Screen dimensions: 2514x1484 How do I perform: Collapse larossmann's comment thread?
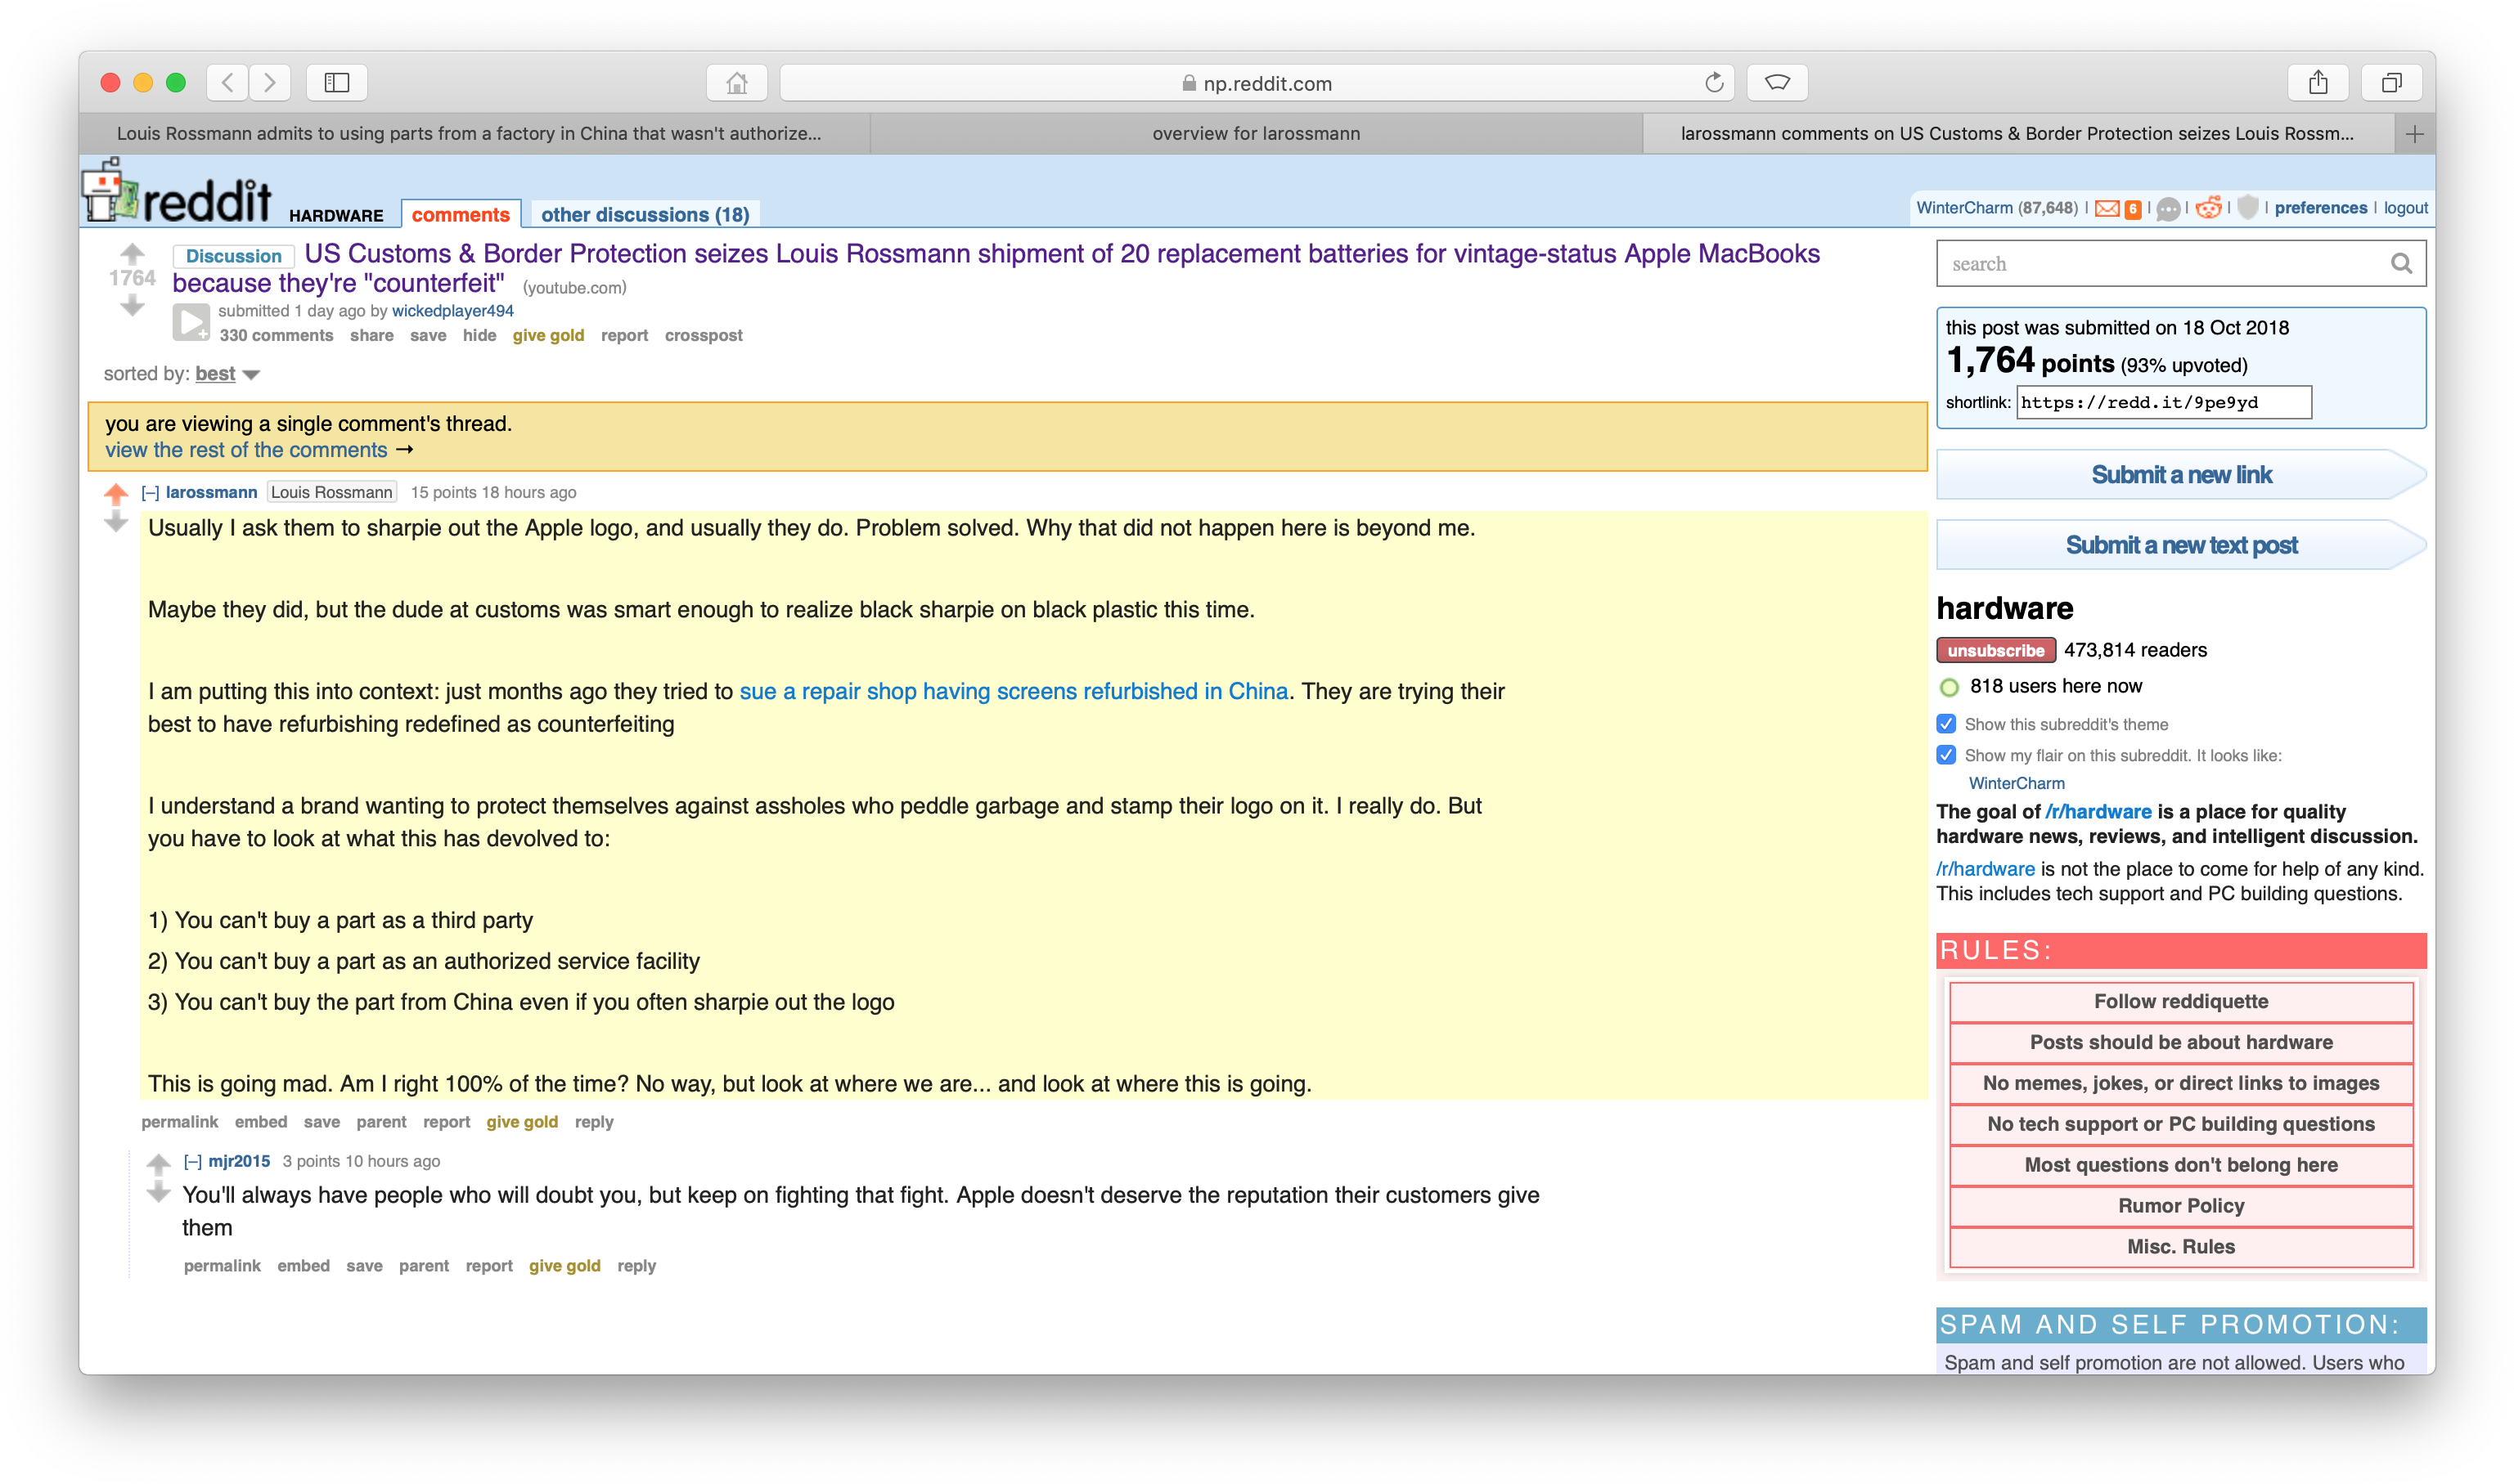click(150, 493)
